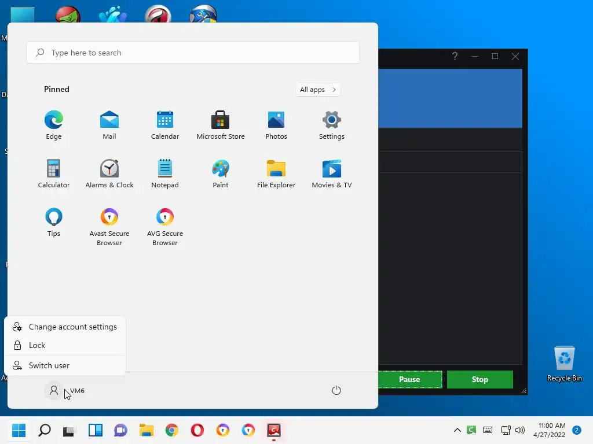Open taskbar Search magnifier
The width and height of the screenshot is (593, 444).
point(45,430)
